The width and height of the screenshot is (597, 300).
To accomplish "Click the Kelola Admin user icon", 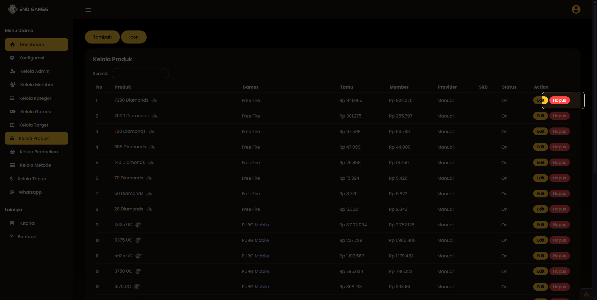I will [12, 71].
